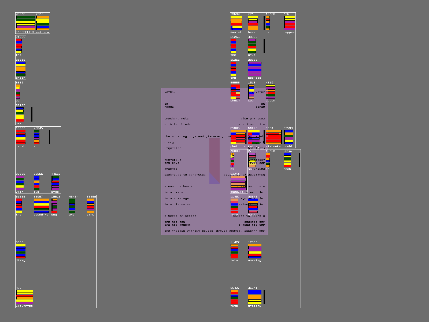Click the black vertical bar beside 'history'
This screenshot has width=429, height=322.
(x=264, y=297)
